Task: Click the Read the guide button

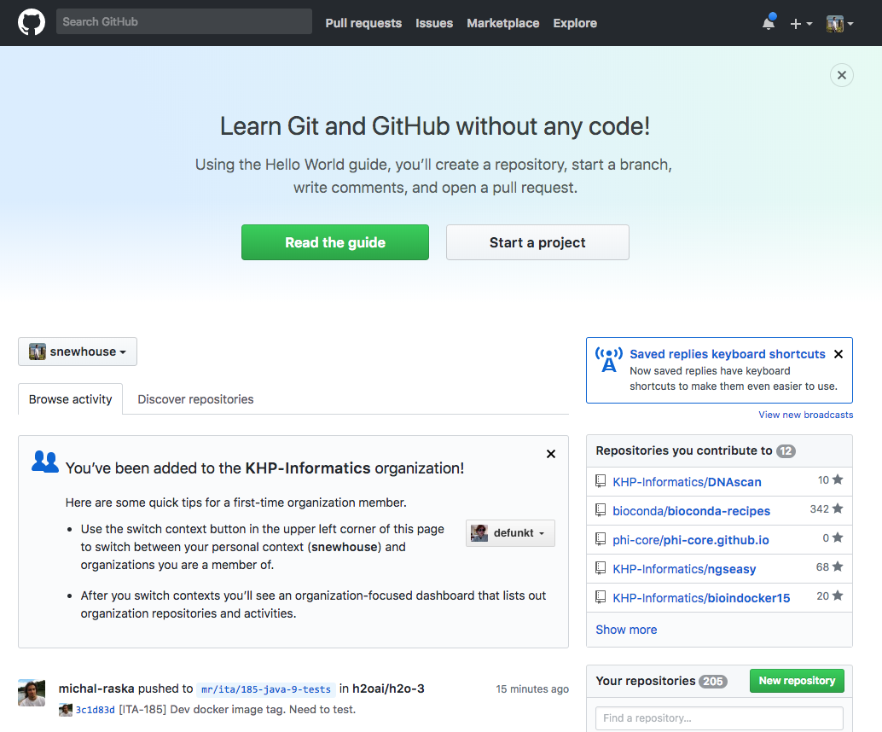Action: (x=335, y=242)
